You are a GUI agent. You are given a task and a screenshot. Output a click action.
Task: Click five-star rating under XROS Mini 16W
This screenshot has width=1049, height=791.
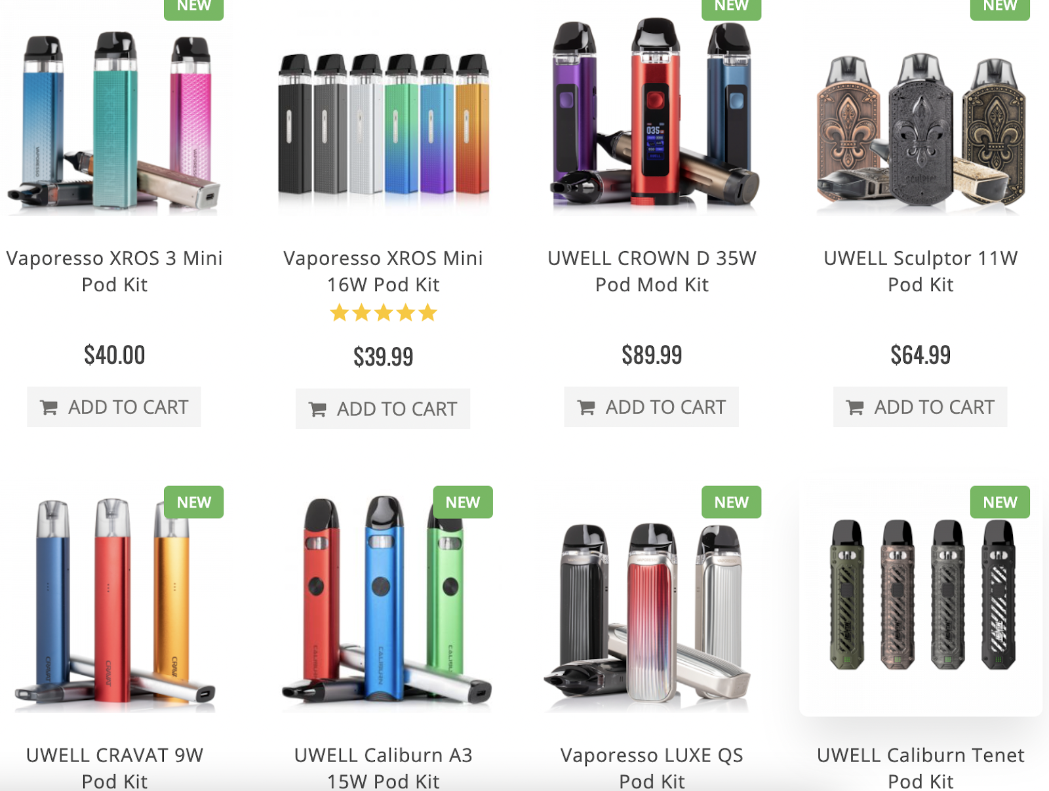tap(384, 313)
